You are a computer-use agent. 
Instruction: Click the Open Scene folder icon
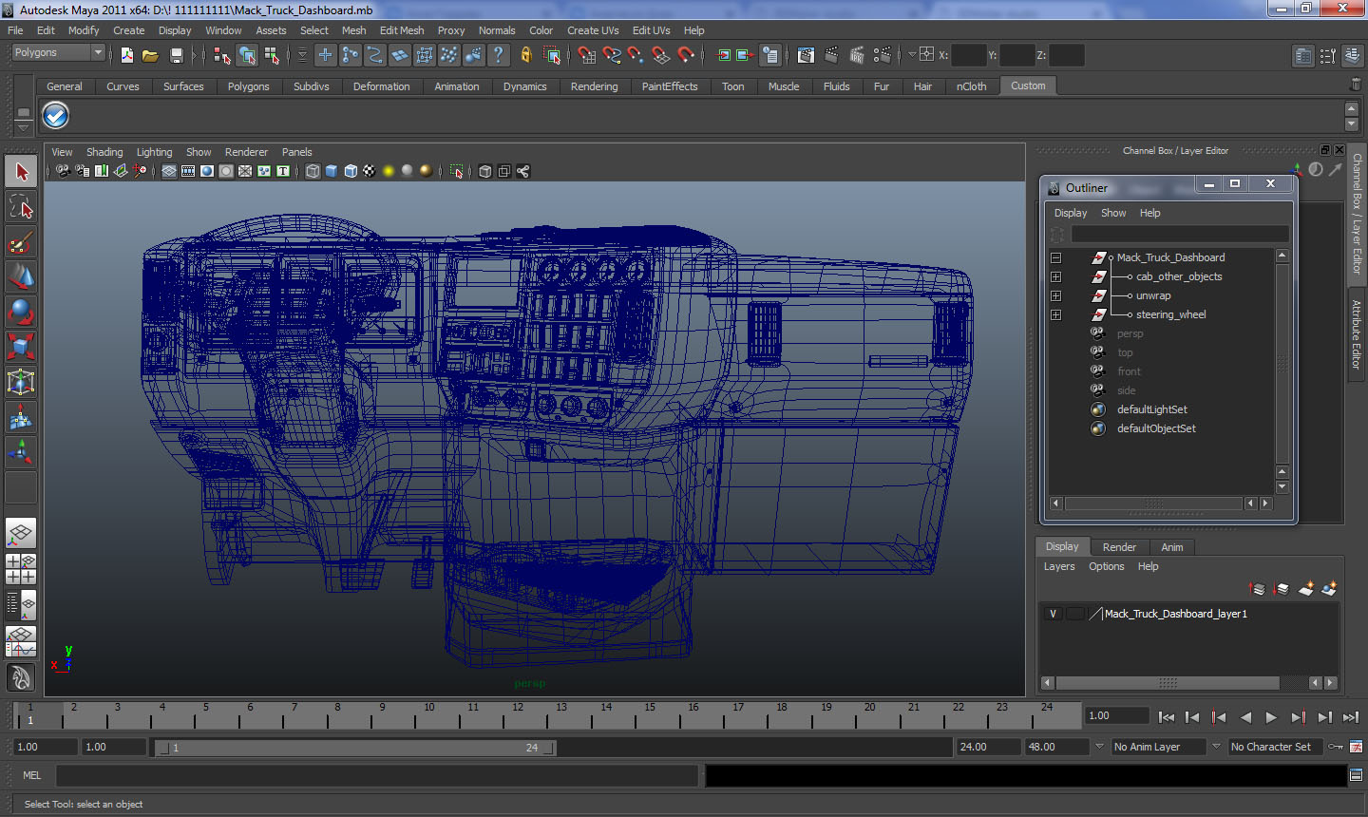[150, 55]
